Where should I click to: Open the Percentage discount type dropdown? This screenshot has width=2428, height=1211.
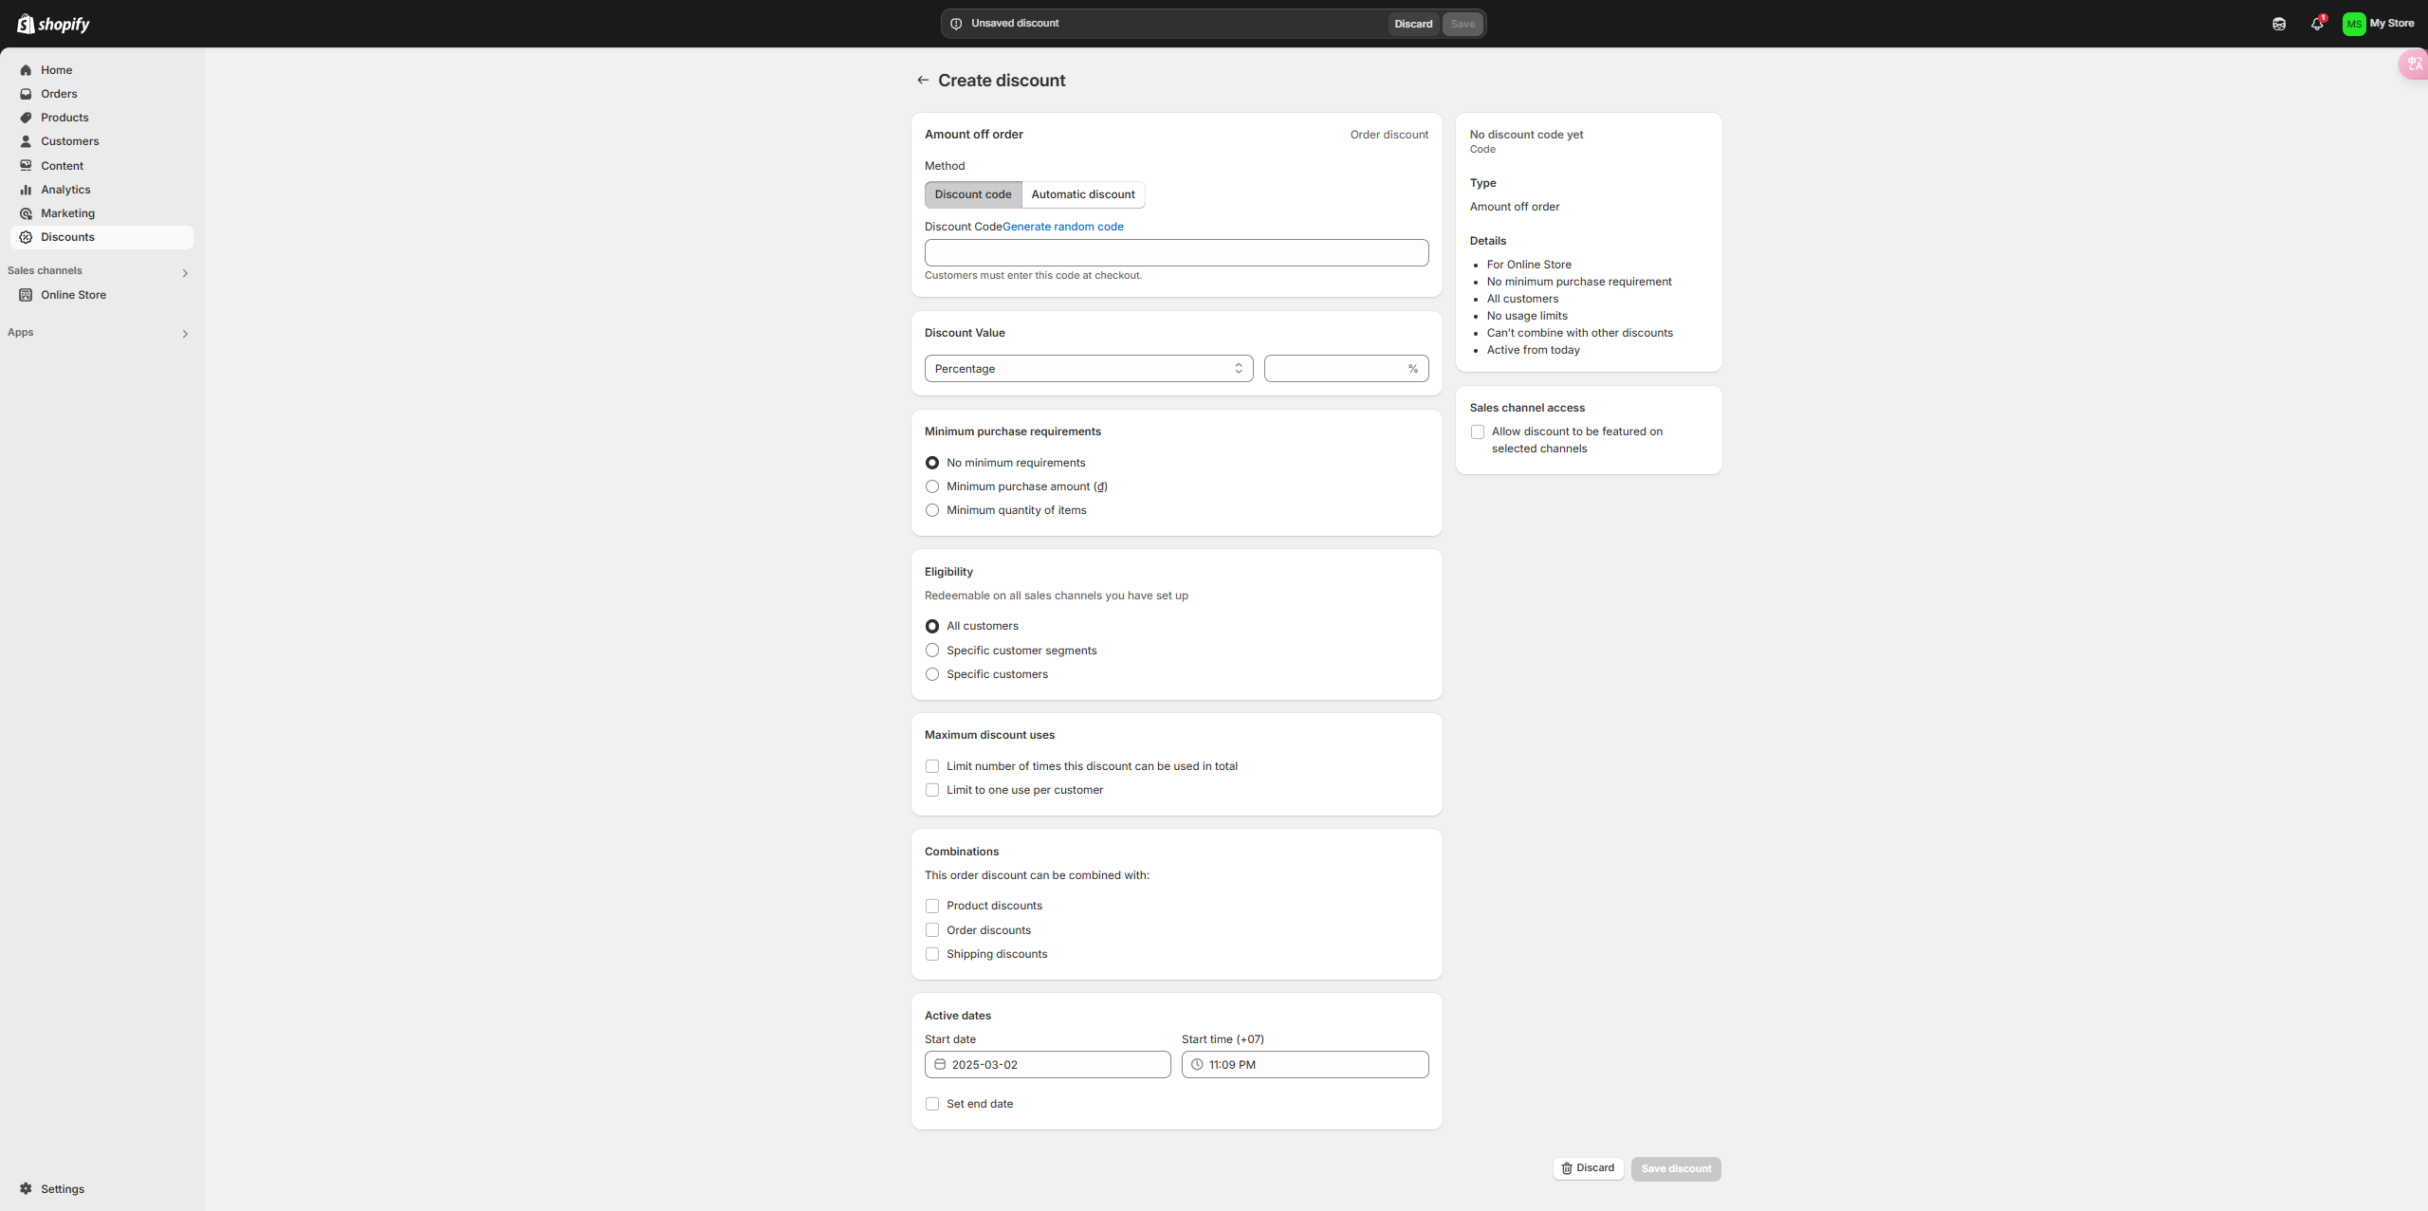tap(1089, 369)
